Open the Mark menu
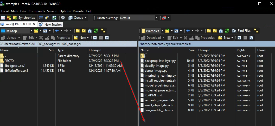 tap(14, 11)
